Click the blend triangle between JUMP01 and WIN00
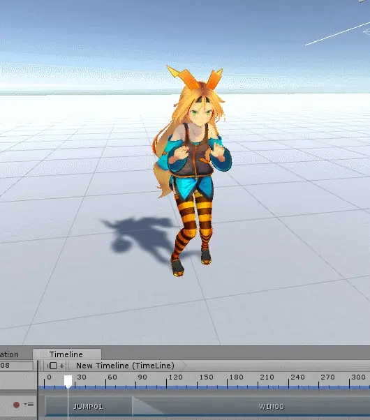 coord(146,406)
